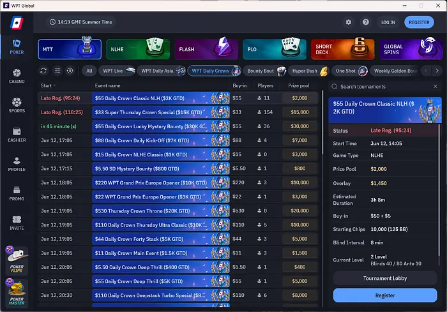
Task: Select $55 Daily Crown Lucky Mystery Bounty
Action: 178,126
